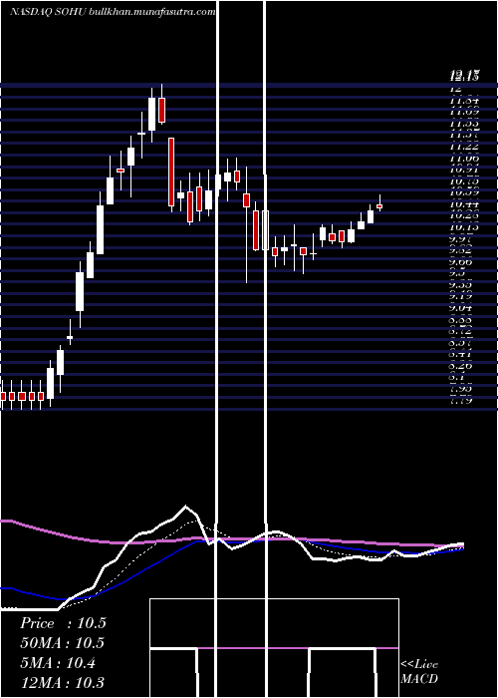The width and height of the screenshot is (498, 698).
Task: Click the Price : 10.5 readout
Action: [x=63, y=623]
